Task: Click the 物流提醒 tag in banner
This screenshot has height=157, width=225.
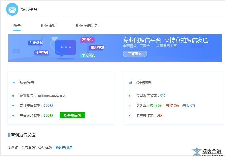Action: [97, 47]
